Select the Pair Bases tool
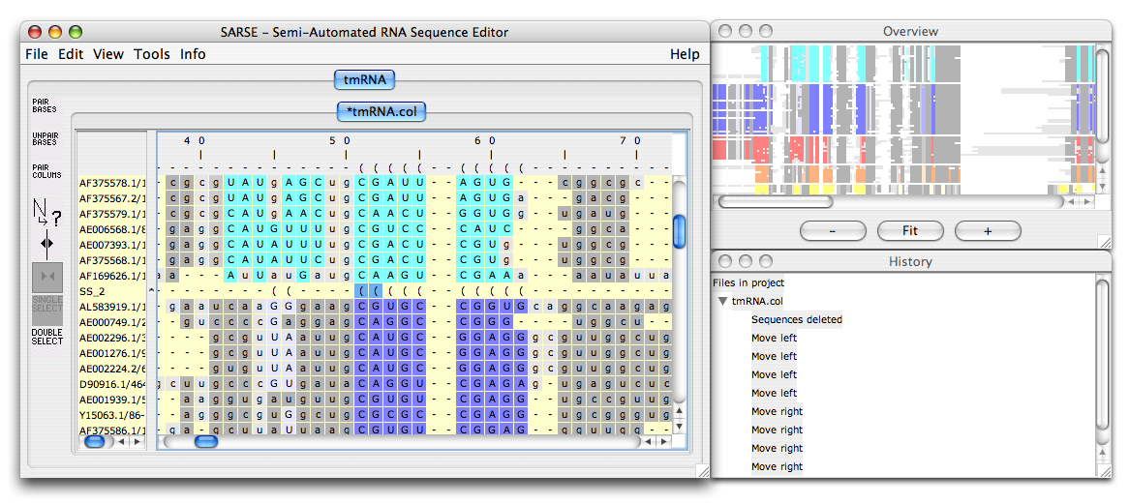 pyautogui.click(x=45, y=104)
